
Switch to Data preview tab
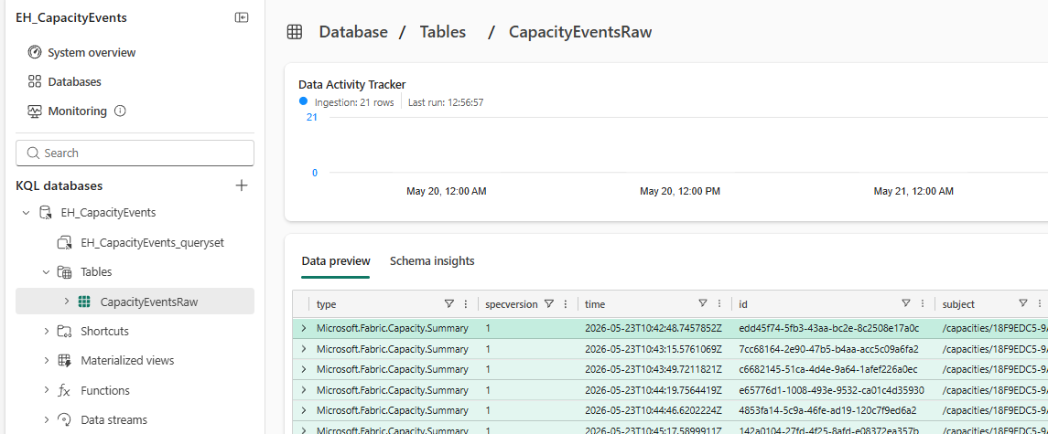tap(336, 261)
